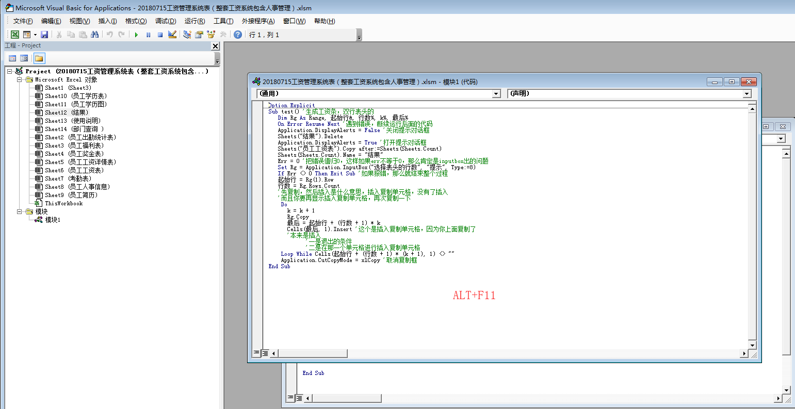Image resolution: width=795 pixels, height=409 pixels.
Task: Click View Code icon in Project panel
Action: pyautogui.click(x=12, y=58)
